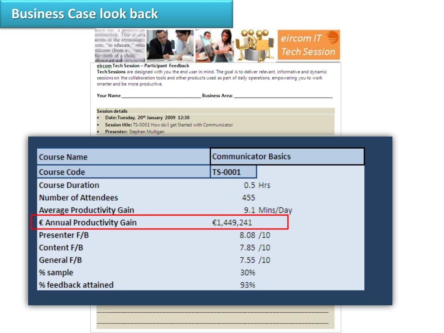
Task: Click the 'Content F/B' label
Action: tap(61, 248)
